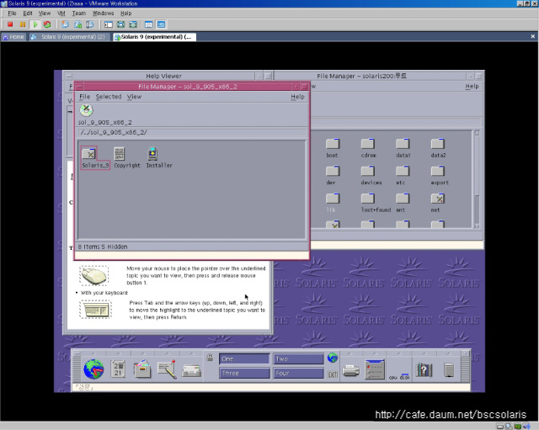Expand the subpanel arrow above the Calendar icon
This screenshot has width=539, height=430.
click(118, 353)
